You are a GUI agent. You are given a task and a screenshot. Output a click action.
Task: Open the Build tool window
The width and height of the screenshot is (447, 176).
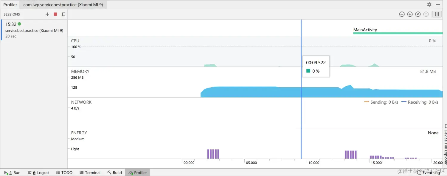(115, 172)
